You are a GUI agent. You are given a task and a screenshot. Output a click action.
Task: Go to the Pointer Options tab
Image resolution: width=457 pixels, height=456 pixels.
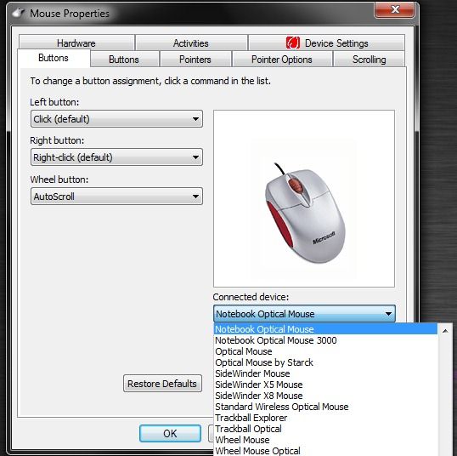[282, 60]
